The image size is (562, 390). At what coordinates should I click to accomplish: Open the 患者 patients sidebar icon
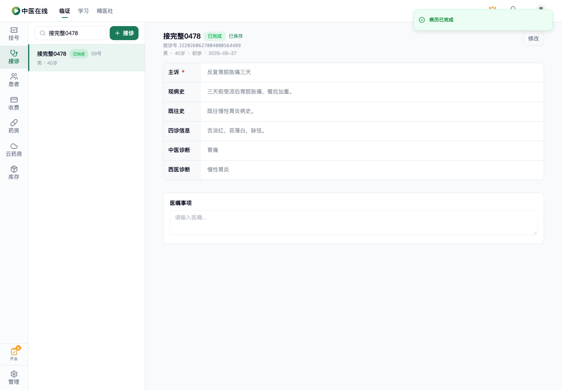pyautogui.click(x=14, y=80)
